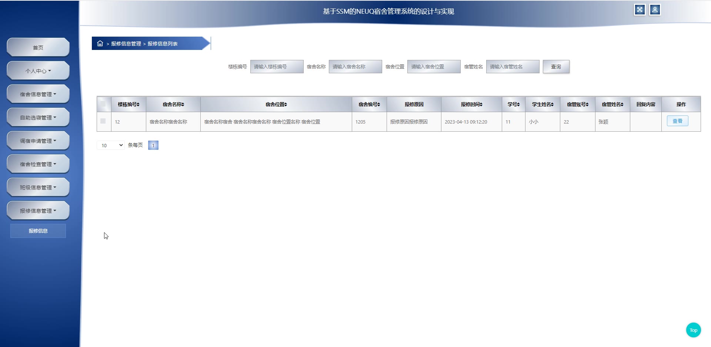Focus the 宿舍位置 search input
The height and width of the screenshot is (347, 711).
pyautogui.click(x=434, y=67)
